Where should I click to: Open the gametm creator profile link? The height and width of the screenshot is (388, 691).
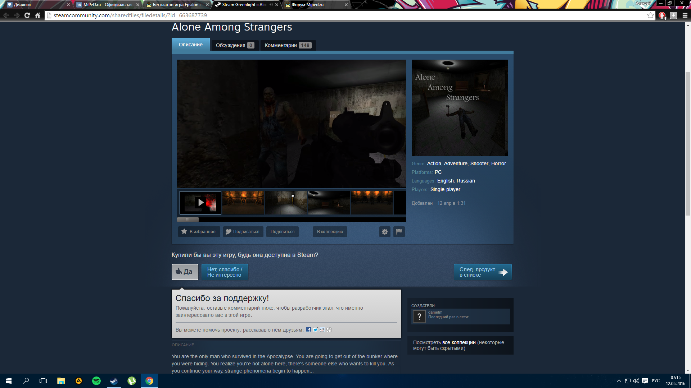pos(435,312)
